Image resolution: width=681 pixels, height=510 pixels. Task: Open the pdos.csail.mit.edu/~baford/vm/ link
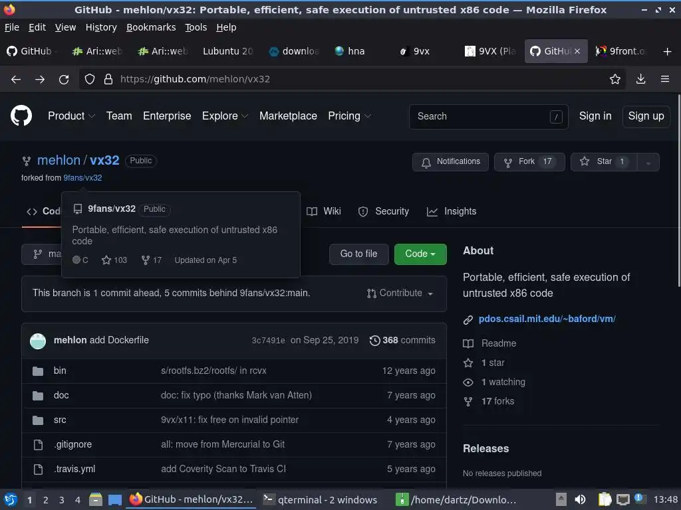click(547, 319)
